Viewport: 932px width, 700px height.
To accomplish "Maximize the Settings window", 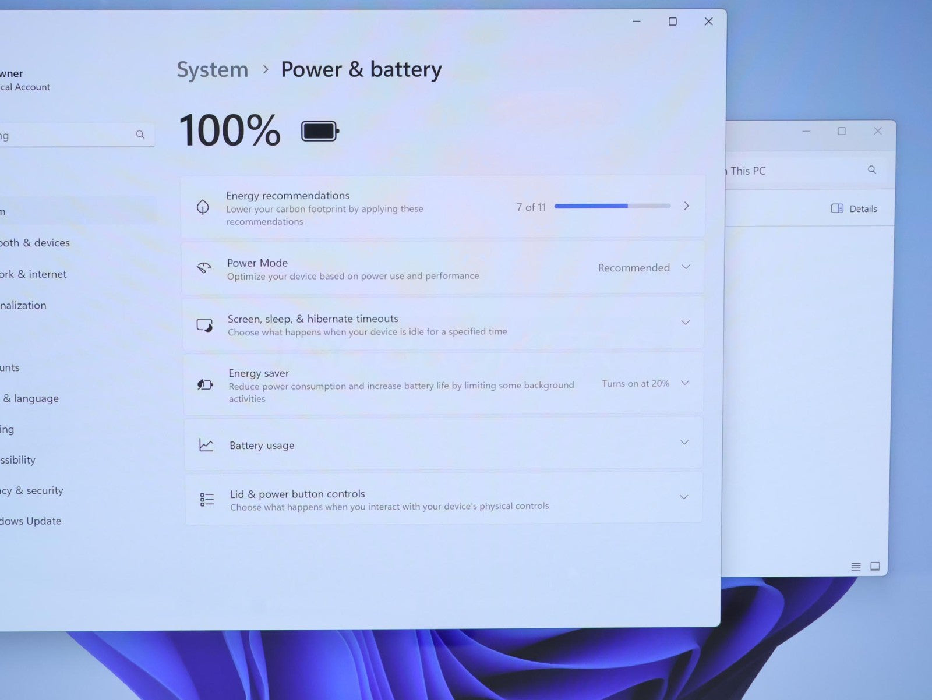I will [672, 22].
